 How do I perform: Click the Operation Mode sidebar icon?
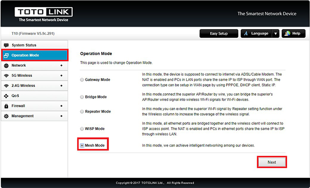coord(6,56)
